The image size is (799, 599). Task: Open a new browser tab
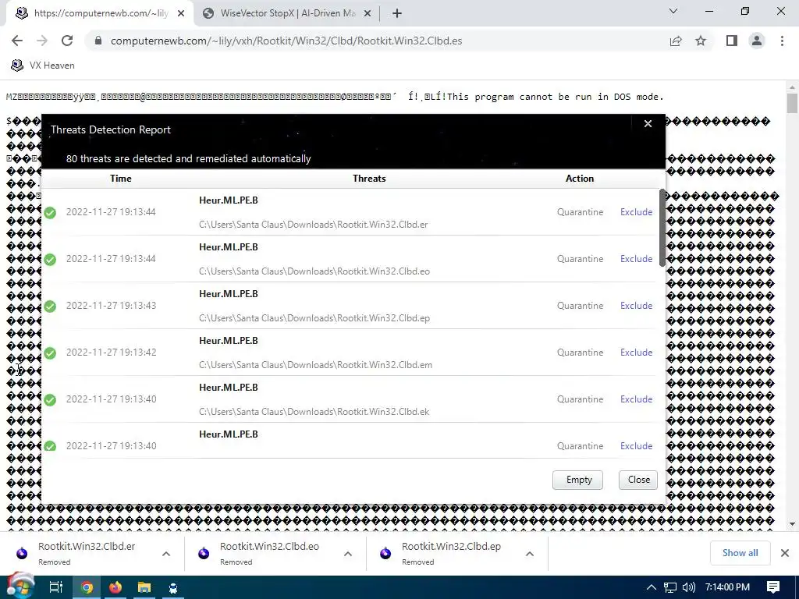[397, 14]
